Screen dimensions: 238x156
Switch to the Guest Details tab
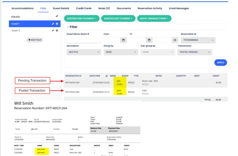click(x=61, y=8)
